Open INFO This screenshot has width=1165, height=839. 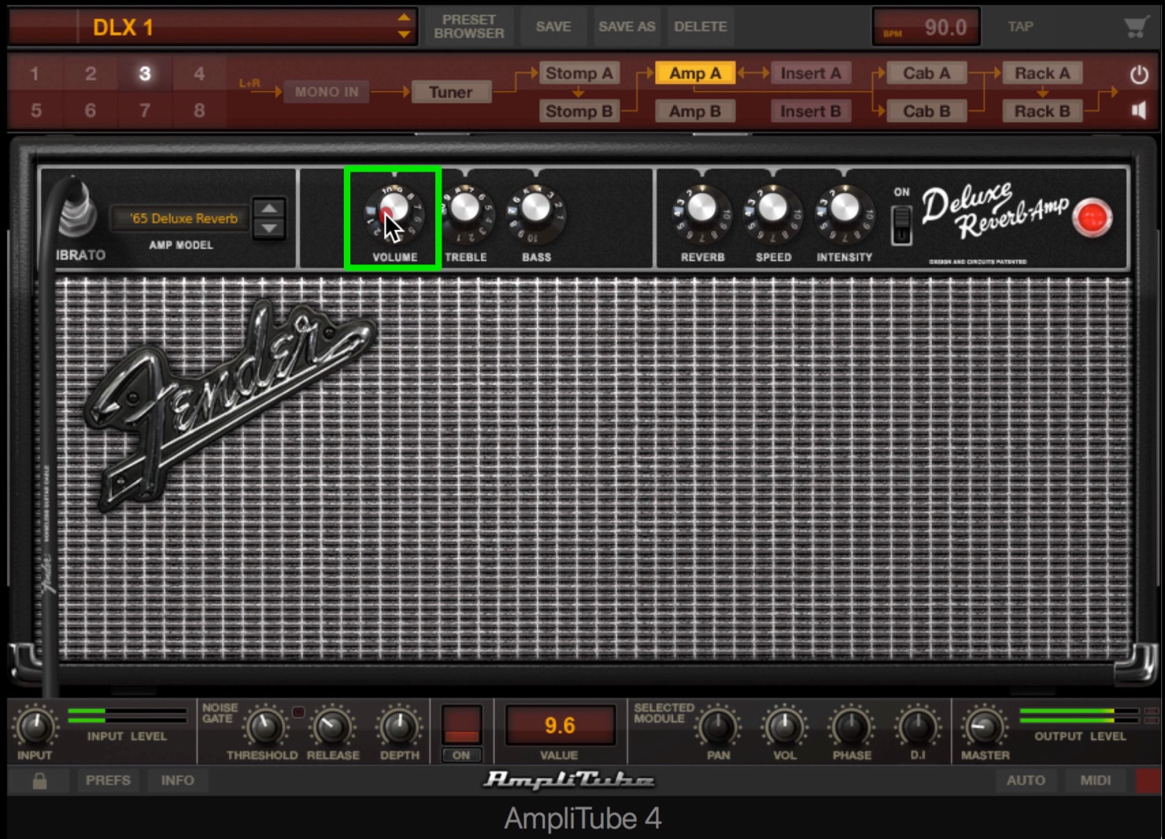177,780
